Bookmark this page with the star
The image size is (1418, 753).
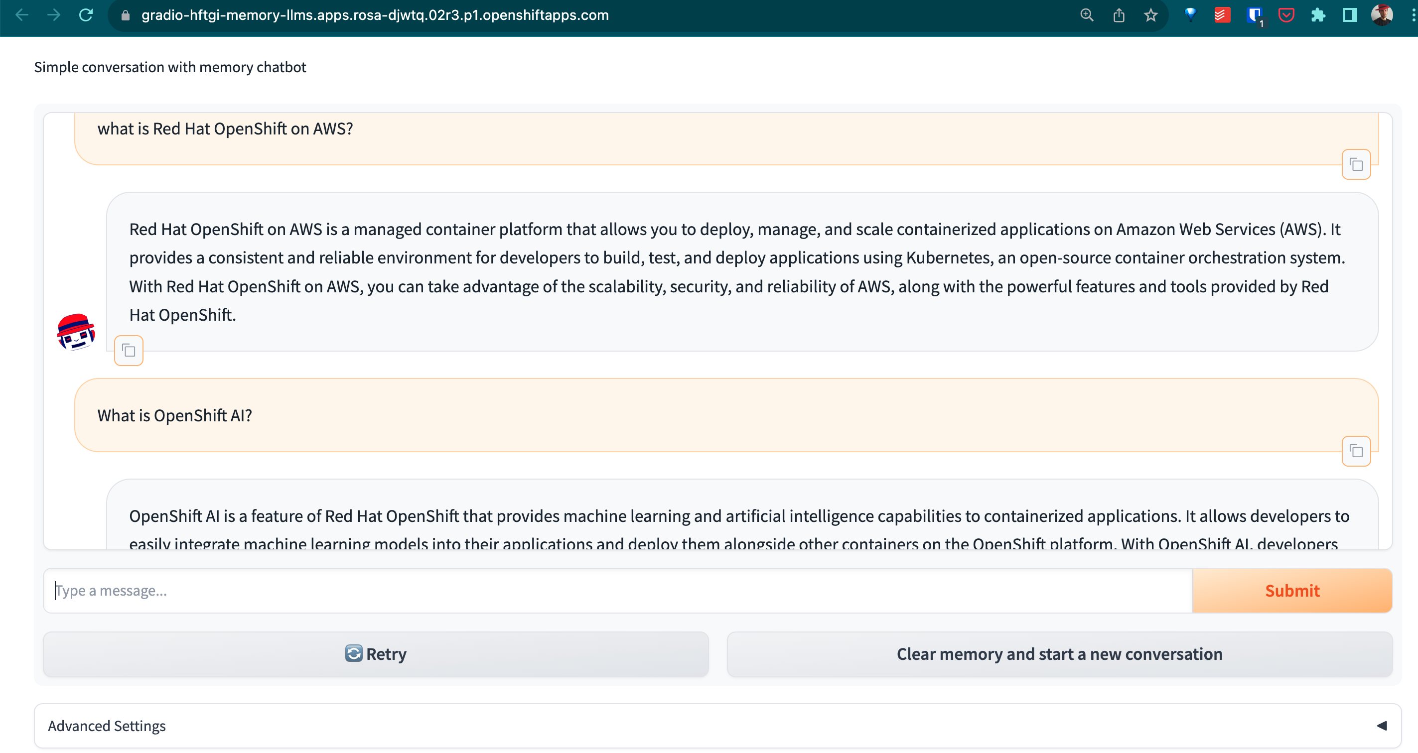coord(1150,15)
